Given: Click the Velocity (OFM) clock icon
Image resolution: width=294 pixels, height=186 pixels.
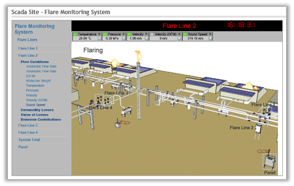Looking at the screenshot, I should coord(179,38).
